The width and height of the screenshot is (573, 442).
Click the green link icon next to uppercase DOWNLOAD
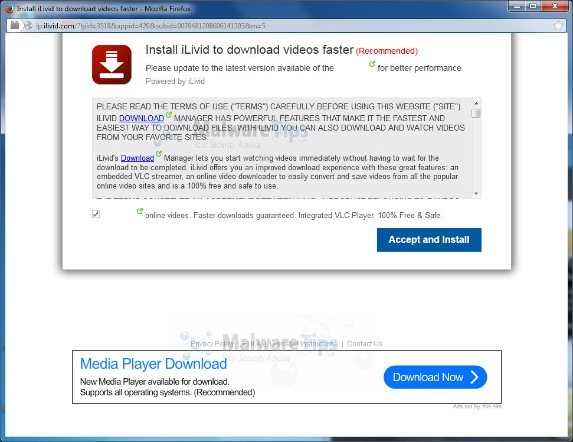168,115
